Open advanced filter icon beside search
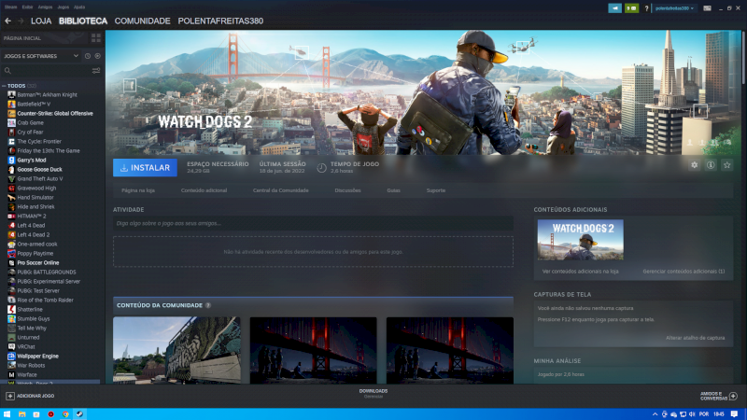Viewport: 747px width, 420px height. click(x=96, y=71)
